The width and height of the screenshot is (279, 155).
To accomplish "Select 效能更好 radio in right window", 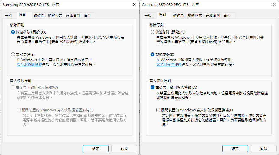I will pos(152,54).
